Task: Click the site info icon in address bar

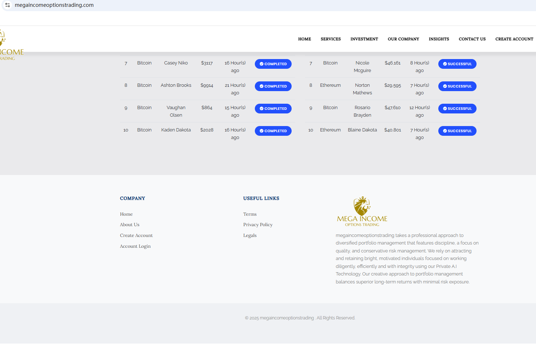Action: point(8,5)
